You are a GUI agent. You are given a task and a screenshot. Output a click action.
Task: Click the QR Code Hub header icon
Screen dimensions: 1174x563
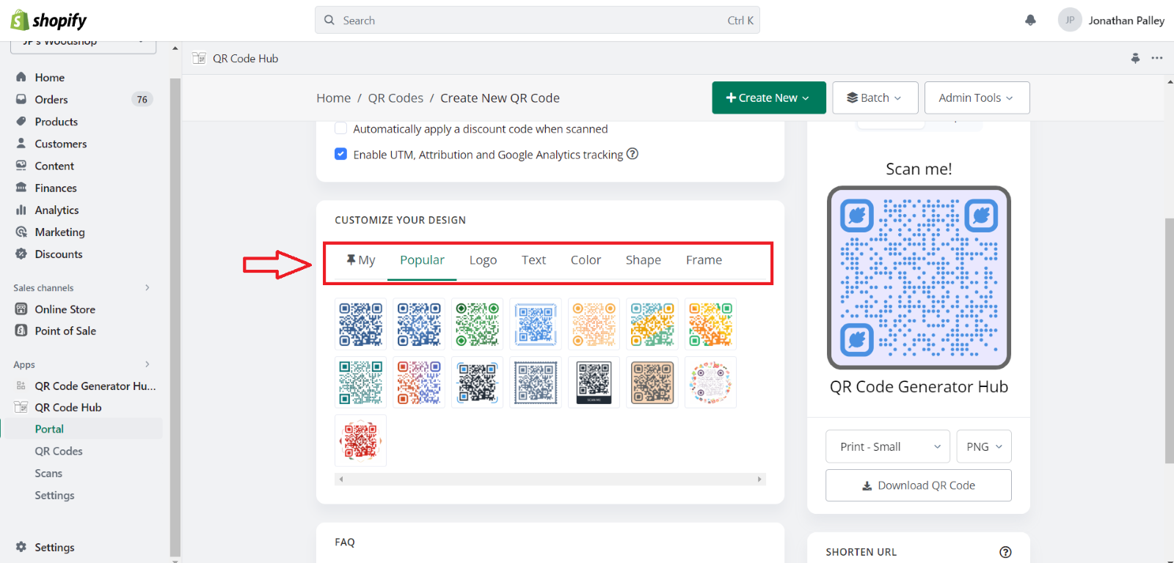(x=199, y=58)
